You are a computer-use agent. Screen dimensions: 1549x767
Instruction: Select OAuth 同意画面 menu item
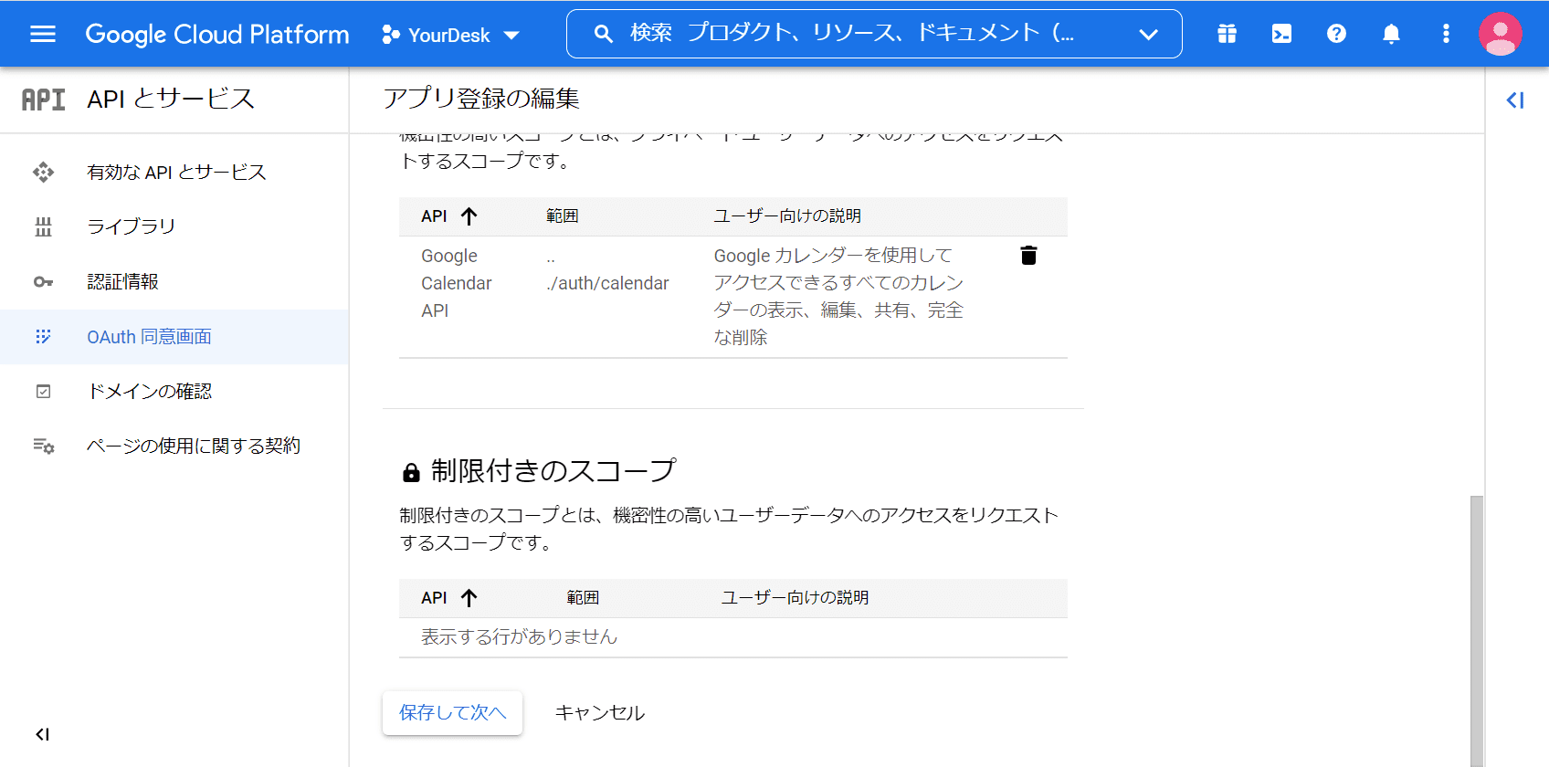point(174,337)
